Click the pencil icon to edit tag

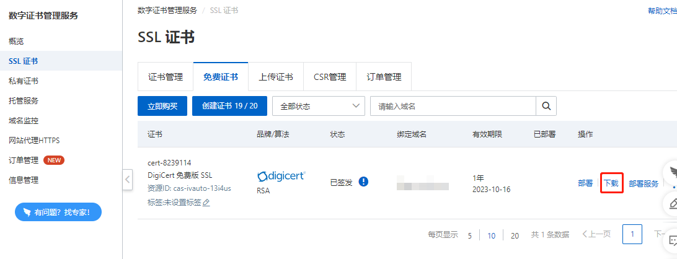coord(206,202)
